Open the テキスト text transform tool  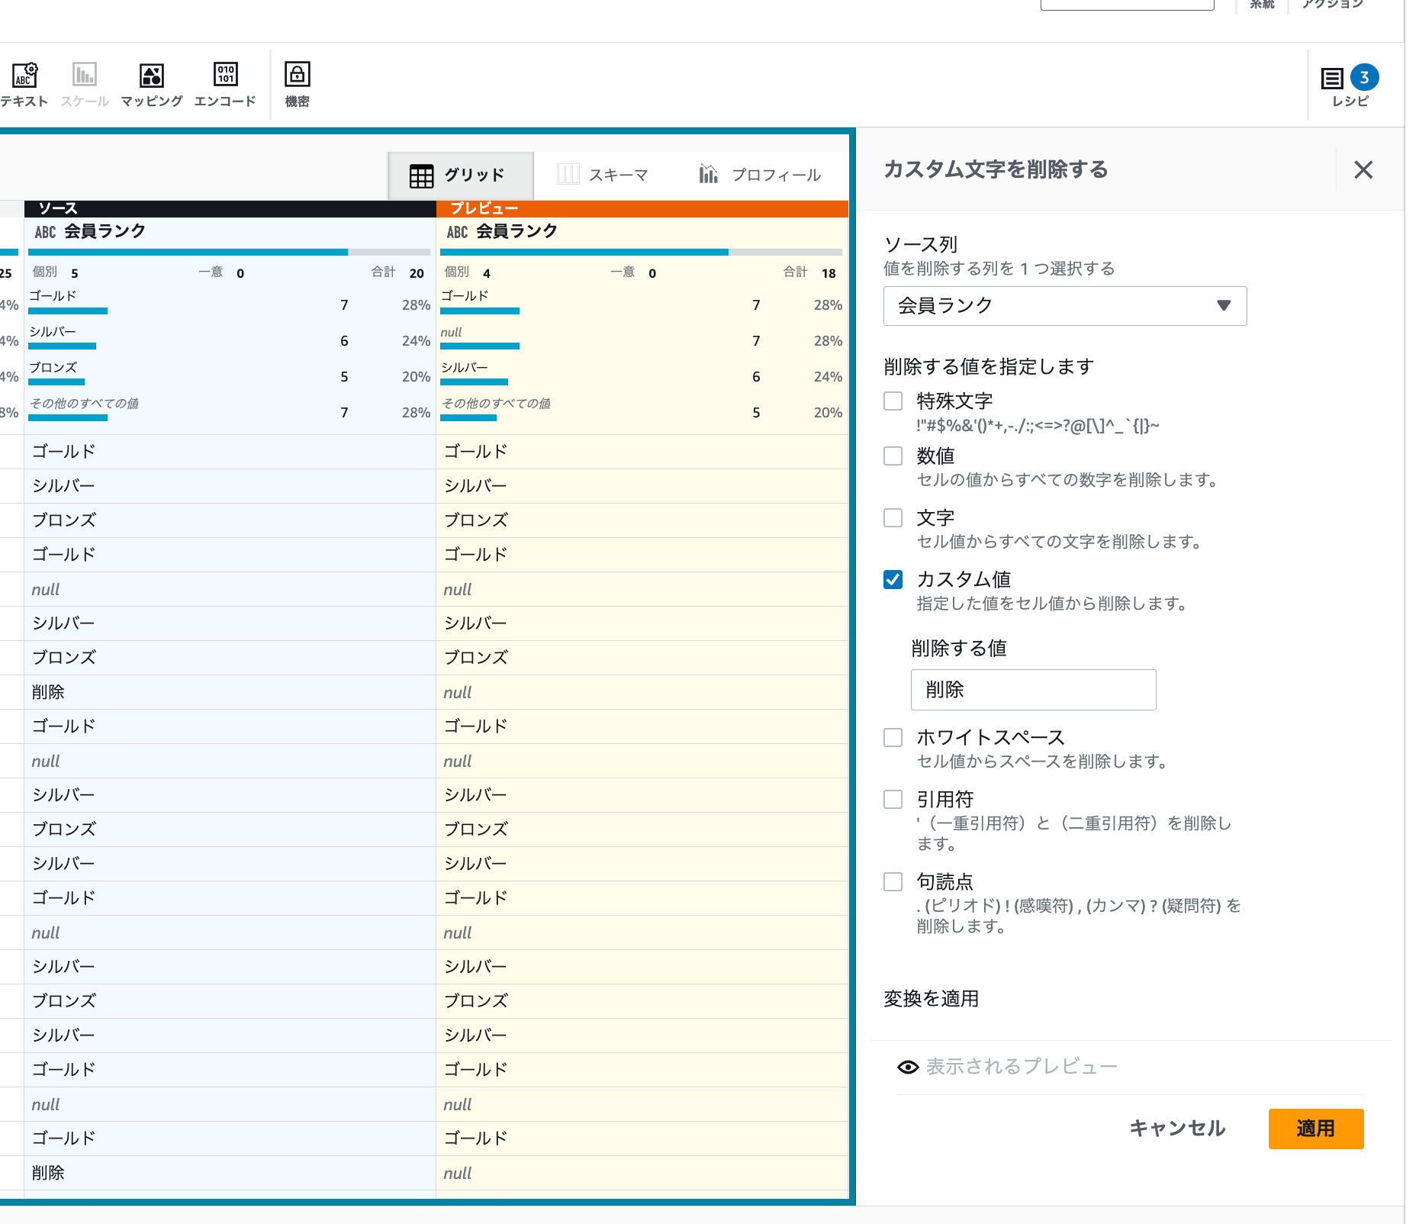pyautogui.click(x=24, y=84)
